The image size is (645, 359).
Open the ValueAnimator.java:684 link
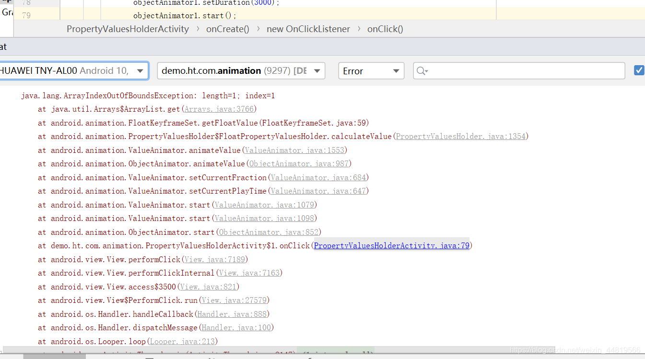coord(318,178)
